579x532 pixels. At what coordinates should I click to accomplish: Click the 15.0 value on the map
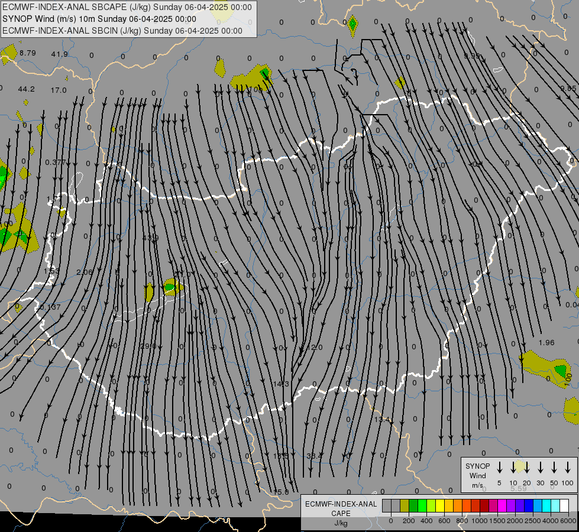(x=281, y=492)
